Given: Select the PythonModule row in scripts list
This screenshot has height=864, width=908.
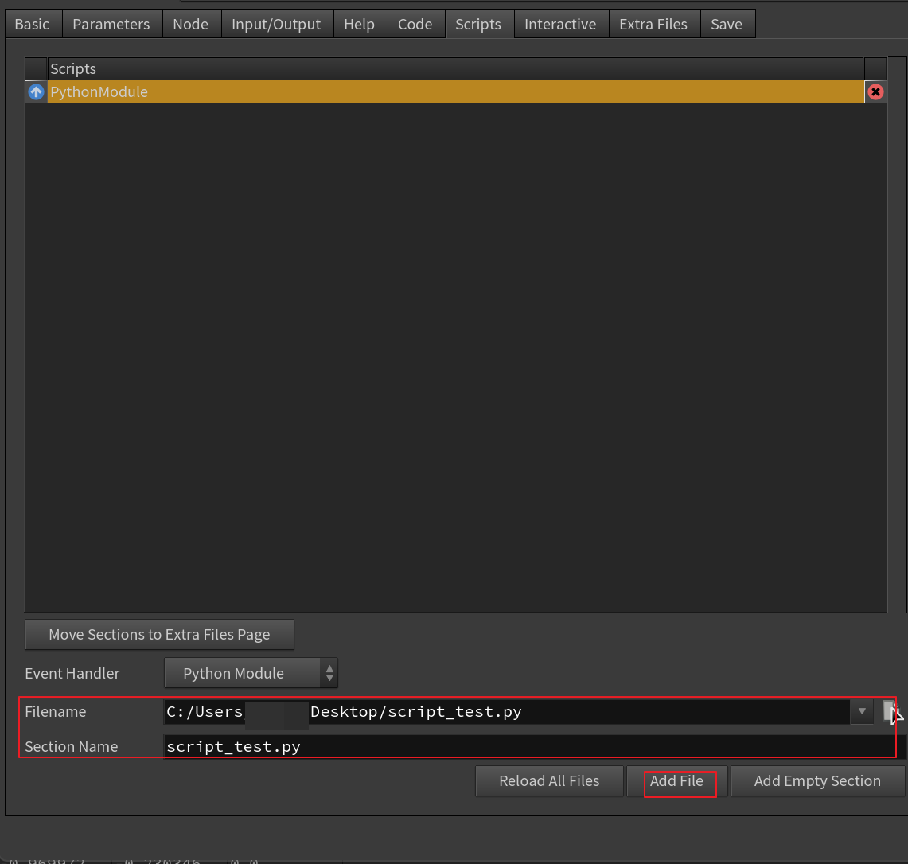Looking at the screenshot, I should 456,92.
